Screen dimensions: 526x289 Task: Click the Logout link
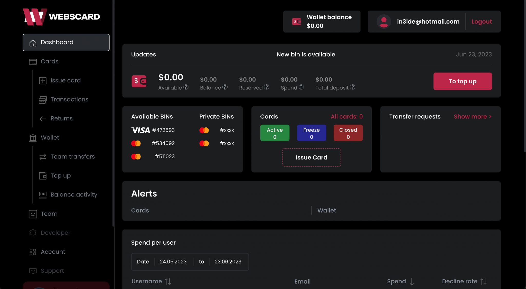(x=482, y=22)
